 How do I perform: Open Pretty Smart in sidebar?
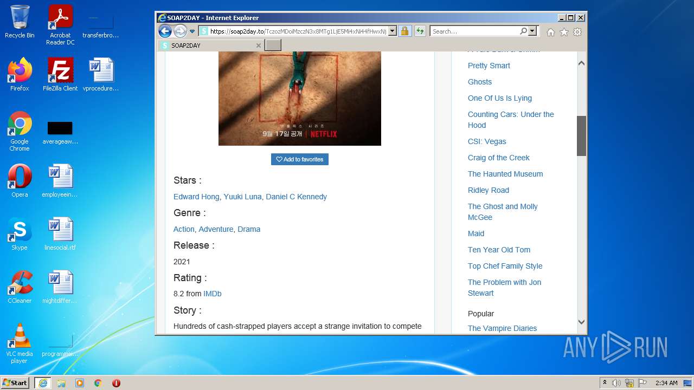click(x=489, y=66)
